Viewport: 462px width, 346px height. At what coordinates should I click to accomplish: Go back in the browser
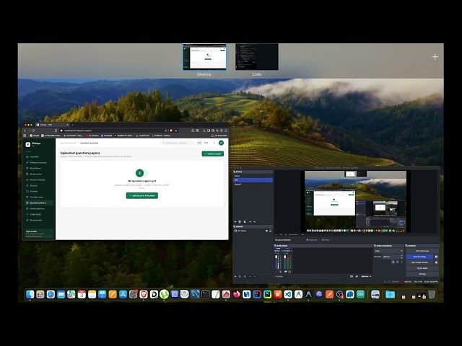tap(25, 130)
